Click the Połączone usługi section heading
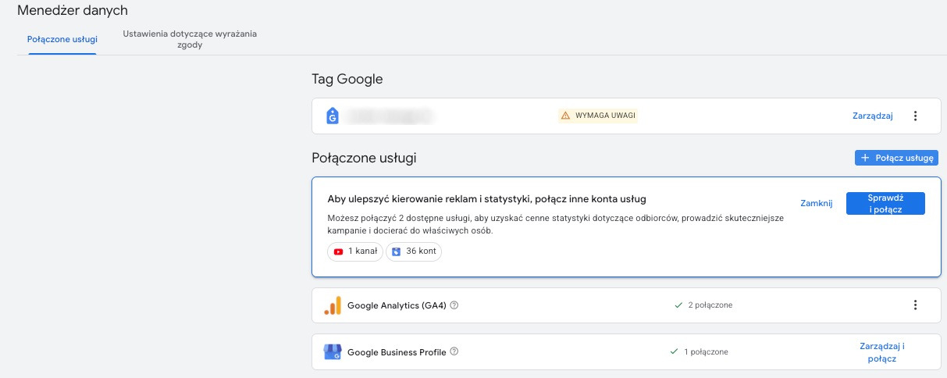This screenshot has width=947, height=378. (364, 158)
